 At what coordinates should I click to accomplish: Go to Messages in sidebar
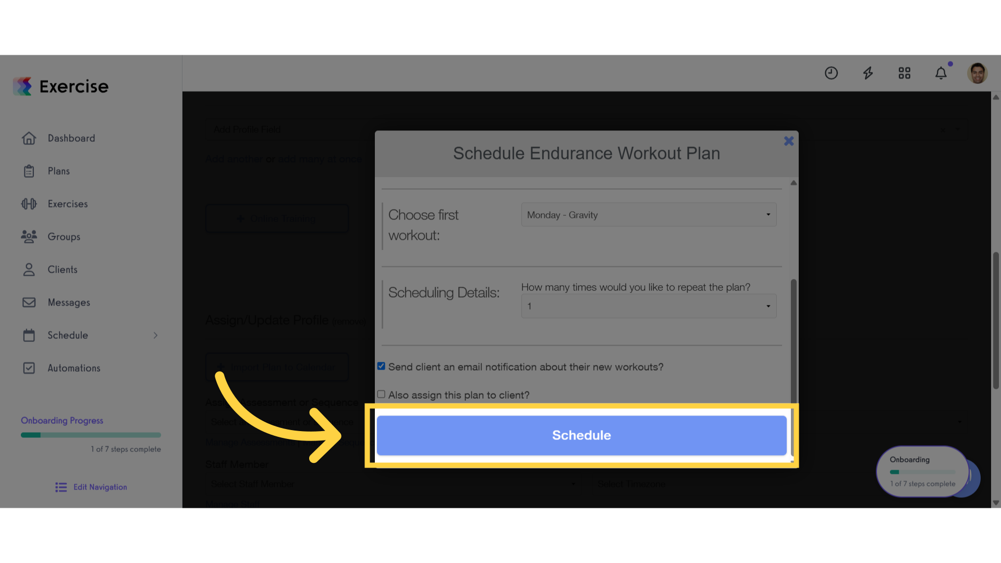click(x=69, y=302)
